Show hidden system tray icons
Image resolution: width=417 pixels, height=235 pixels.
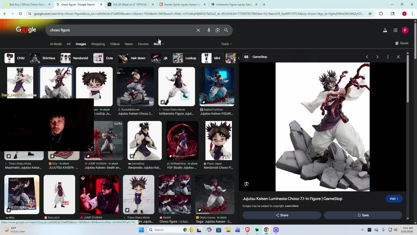[363, 230]
